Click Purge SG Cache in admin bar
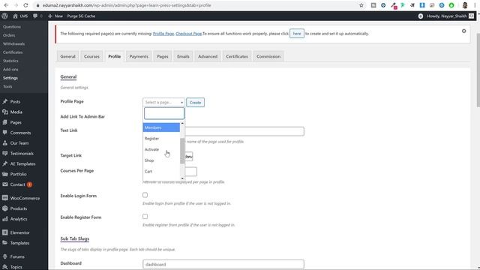480x270 pixels. (x=81, y=16)
